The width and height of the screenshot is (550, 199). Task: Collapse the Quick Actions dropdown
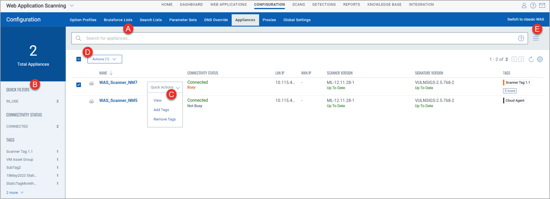(165, 87)
